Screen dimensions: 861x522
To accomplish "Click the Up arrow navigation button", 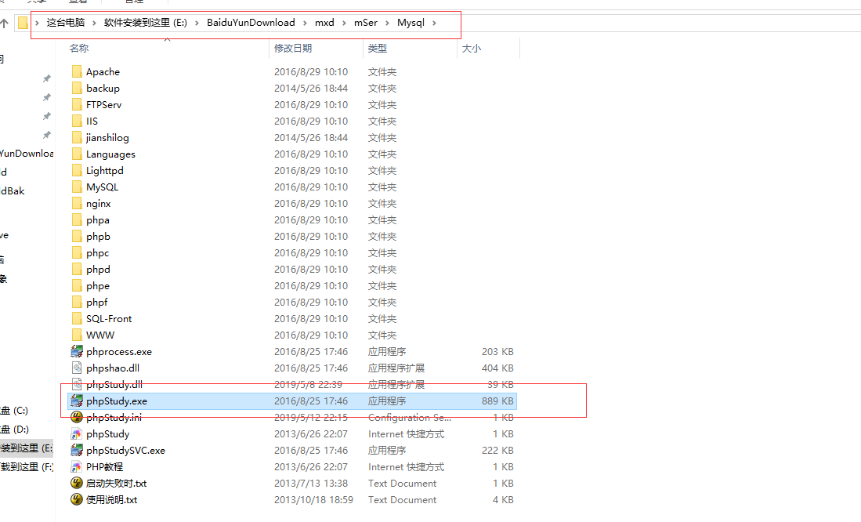I will coord(5,23).
